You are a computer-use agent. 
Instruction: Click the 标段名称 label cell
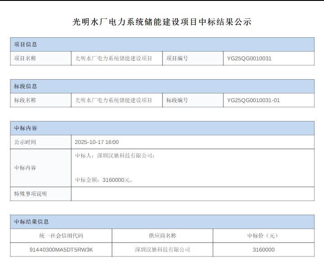point(25,100)
